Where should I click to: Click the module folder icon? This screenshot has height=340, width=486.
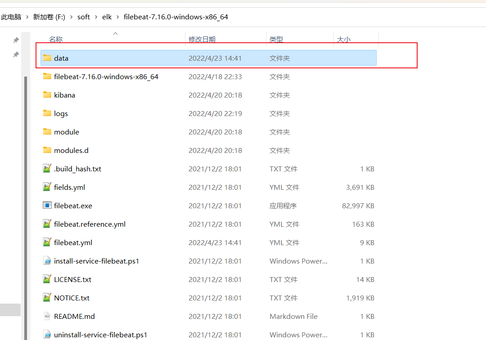[x=47, y=132]
